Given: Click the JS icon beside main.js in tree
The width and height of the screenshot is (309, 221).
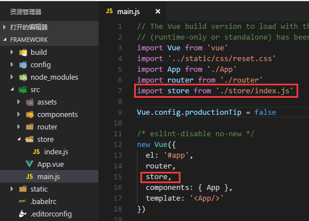Looking at the screenshot, I should (29, 176).
